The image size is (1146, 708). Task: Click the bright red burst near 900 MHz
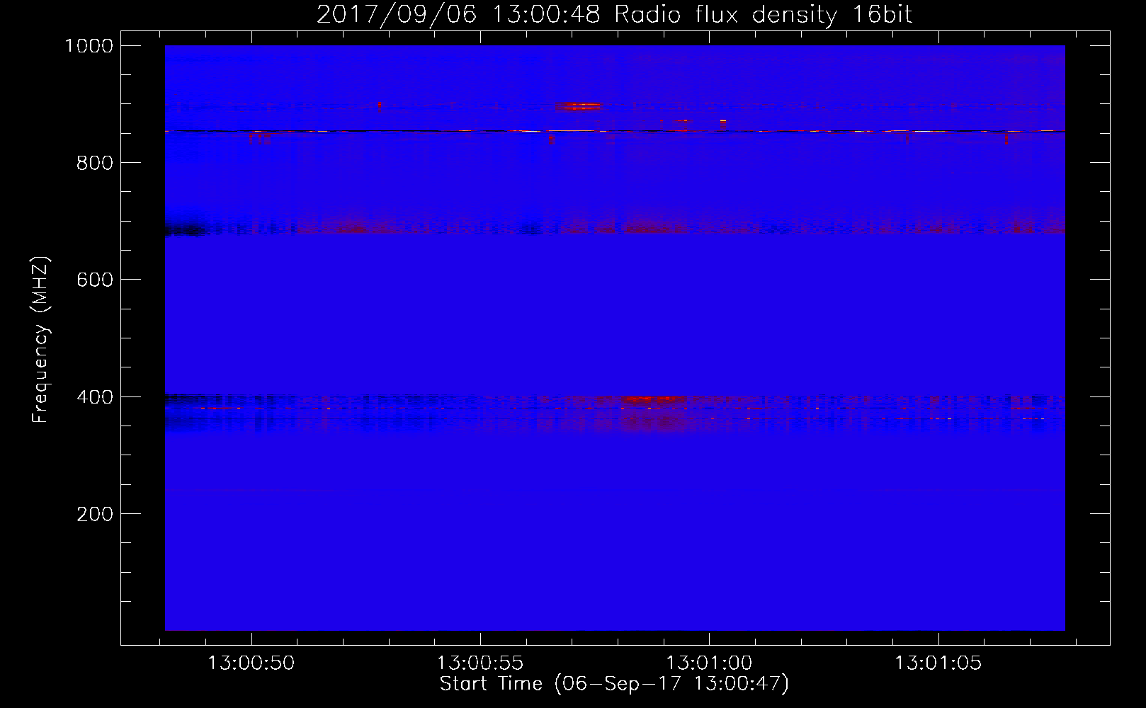[x=578, y=106]
